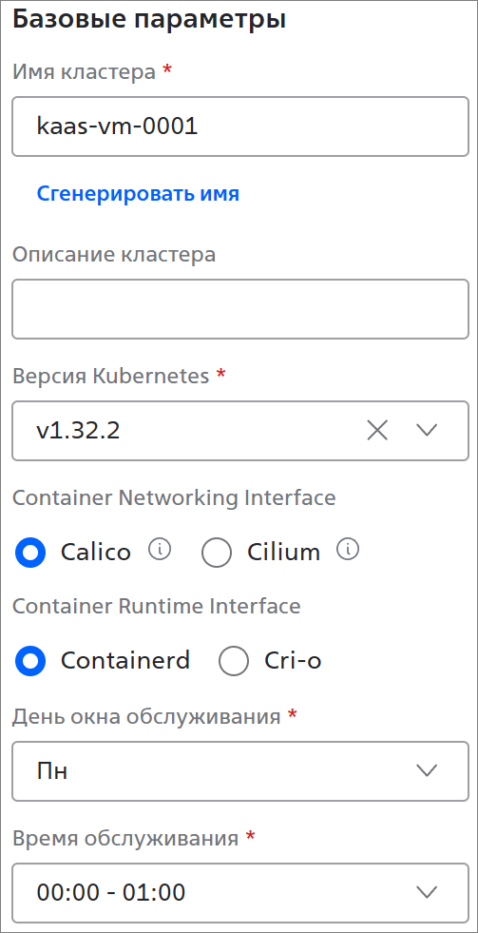Click the Container Runtime Interface section label
Viewport: 478px width, 933px height.
157,607
